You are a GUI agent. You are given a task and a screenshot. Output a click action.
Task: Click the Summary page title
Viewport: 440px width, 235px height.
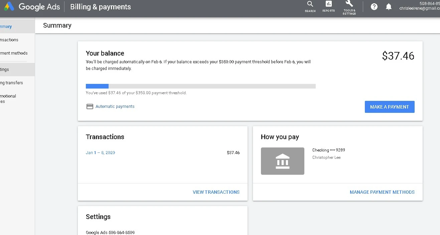tap(57, 25)
